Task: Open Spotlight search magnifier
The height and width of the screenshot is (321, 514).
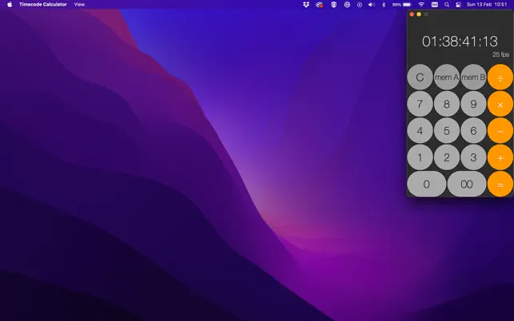Action: [447, 5]
